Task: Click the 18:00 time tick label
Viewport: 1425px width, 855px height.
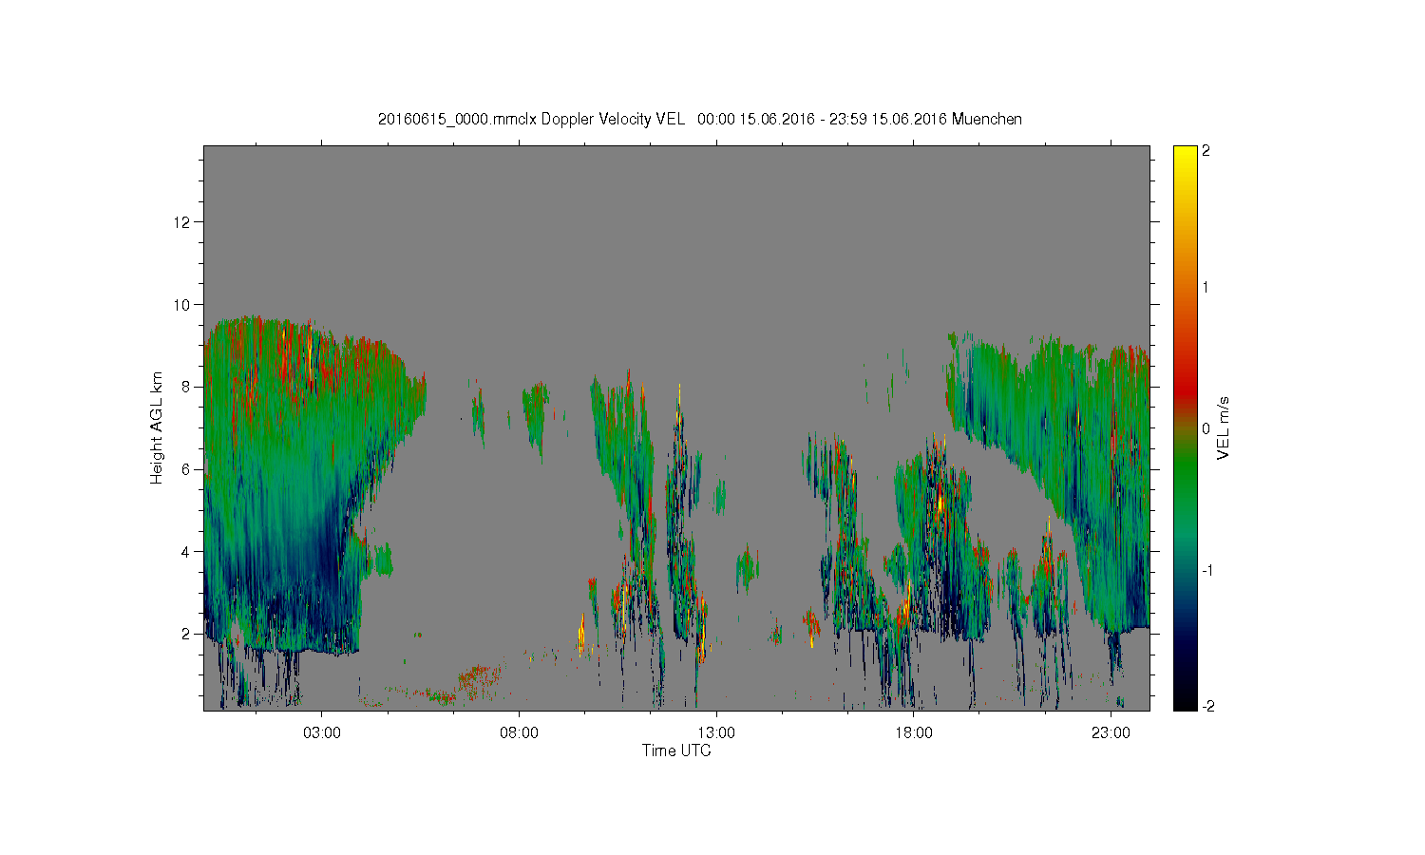Action: (x=914, y=733)
